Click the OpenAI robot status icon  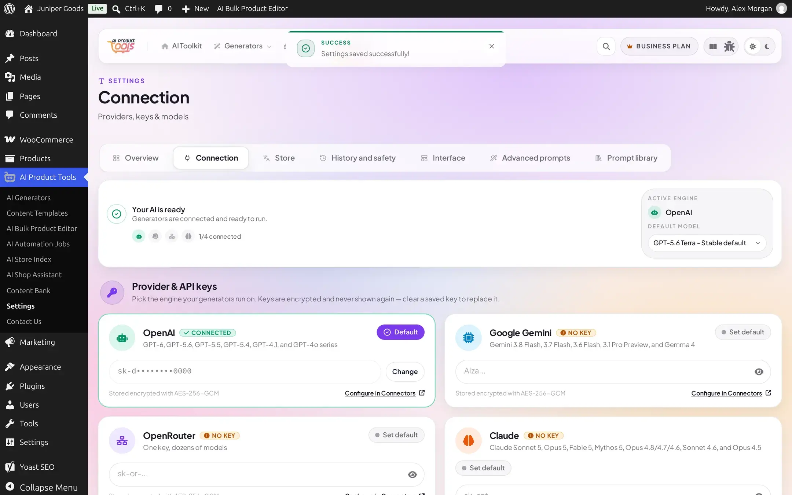click(139, 236)
